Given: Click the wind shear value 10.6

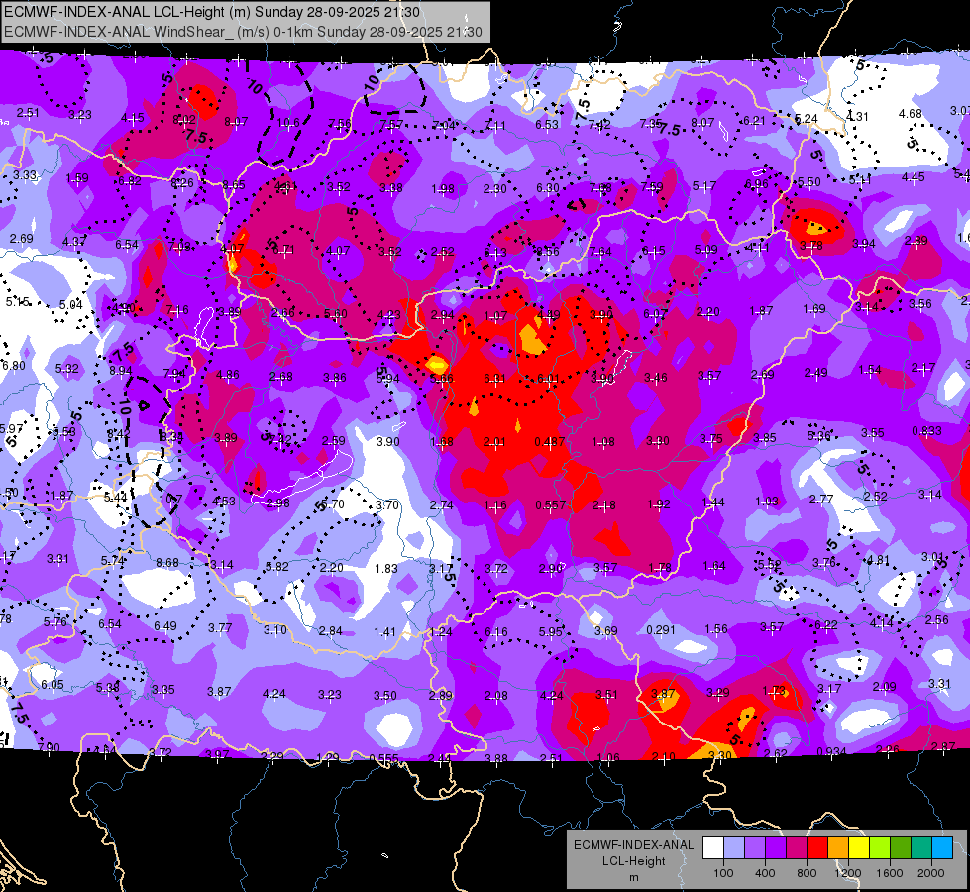Looking at the screenshot, I should pos(288,123).
